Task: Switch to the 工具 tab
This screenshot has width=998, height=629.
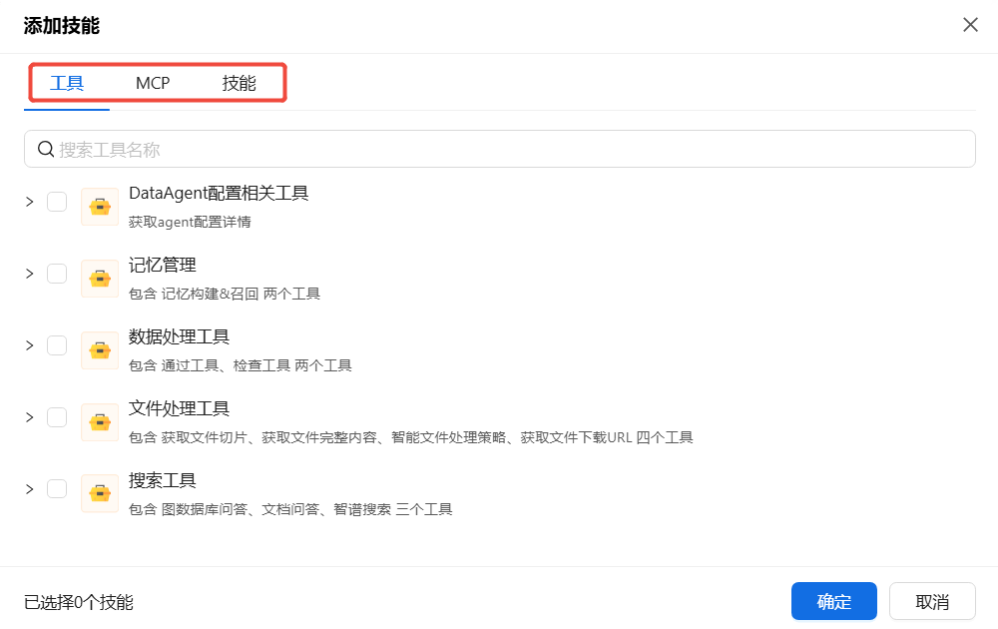Action: pyautogui.click(x=67, y=83)
